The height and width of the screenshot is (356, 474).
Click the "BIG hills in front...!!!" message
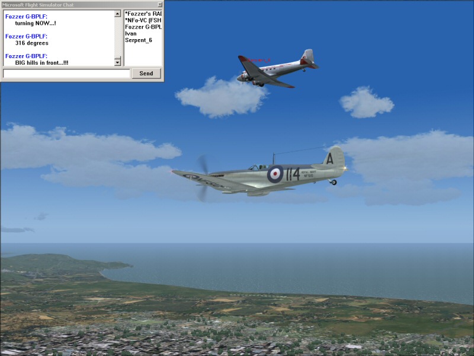coord(42,62)
